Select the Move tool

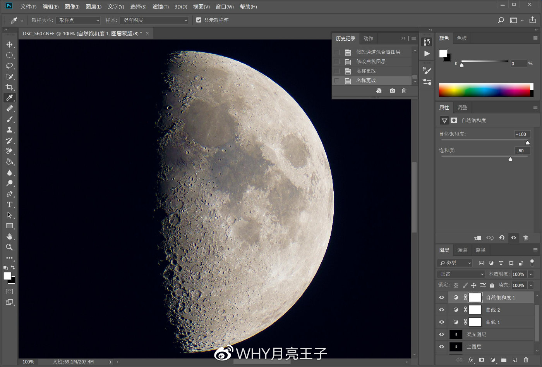coord(9,45)
